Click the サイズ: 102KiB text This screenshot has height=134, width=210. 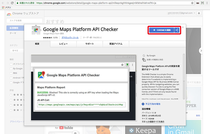click(x=148, y=119)
